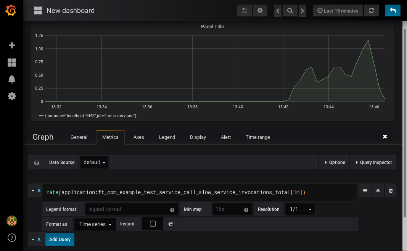407x251 pixels.
Task: Click the save dashboard floppy icon
Action: click(245, 11)
